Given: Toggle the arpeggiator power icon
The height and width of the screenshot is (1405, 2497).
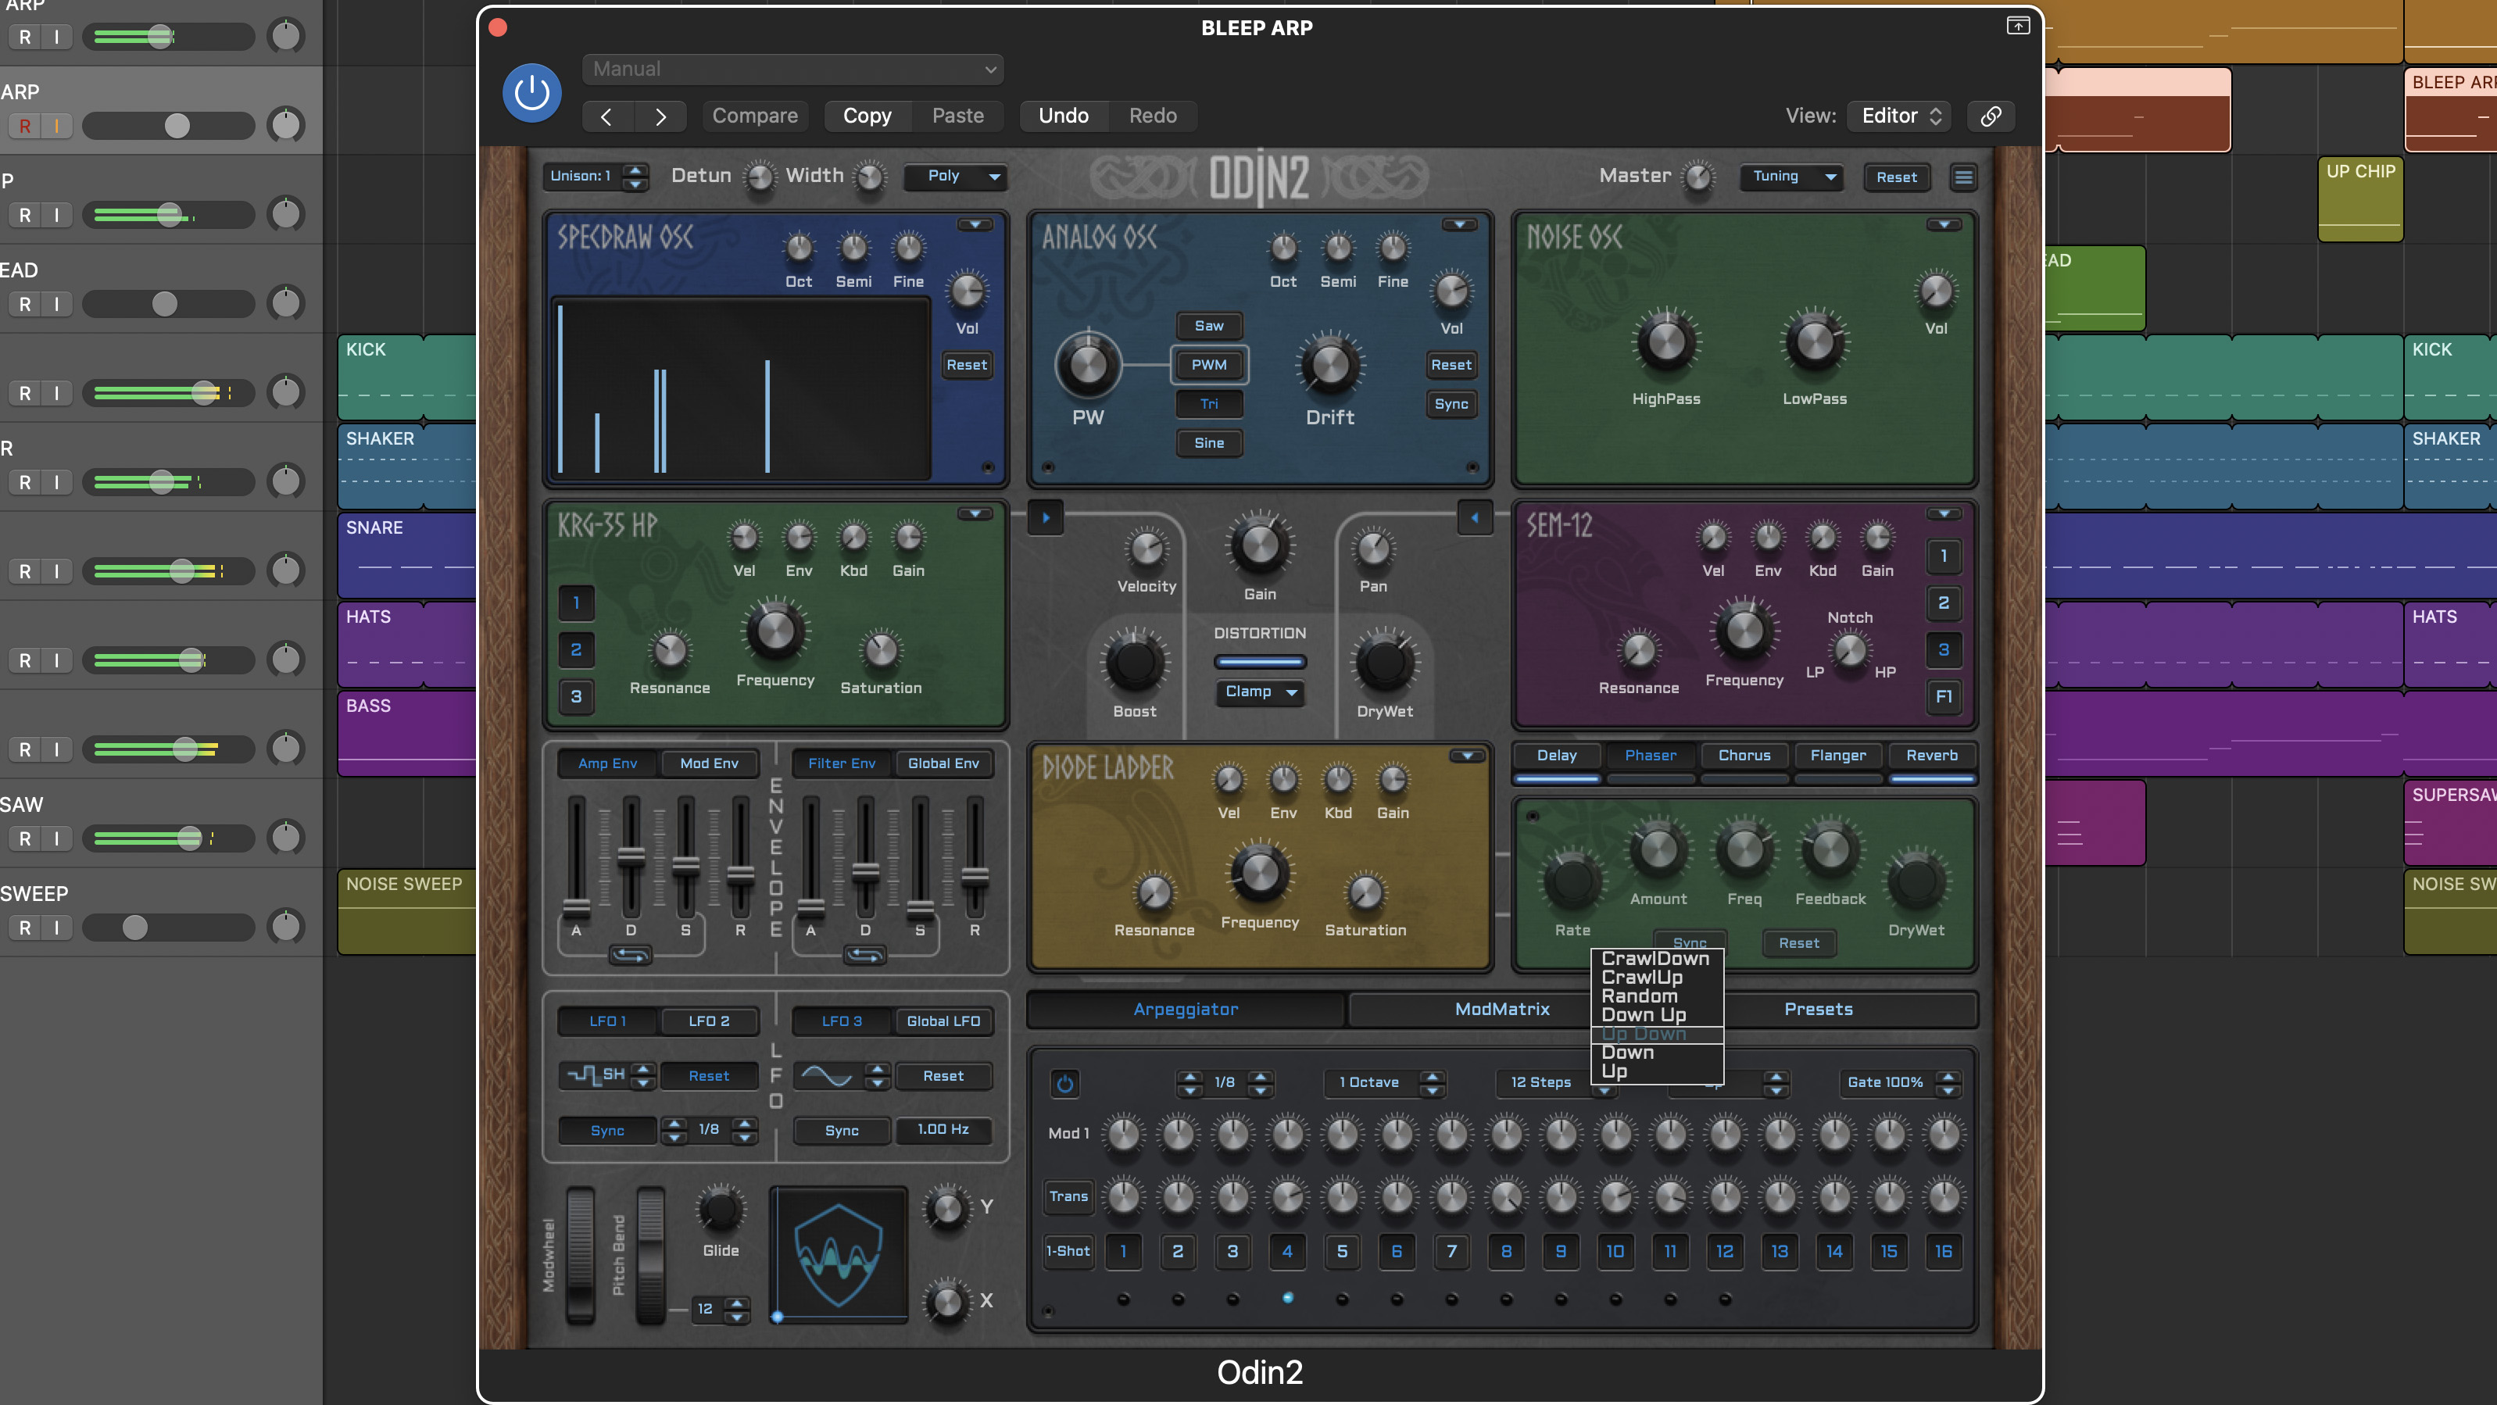Looking at the screenshot, I should pos(1064,1083).
